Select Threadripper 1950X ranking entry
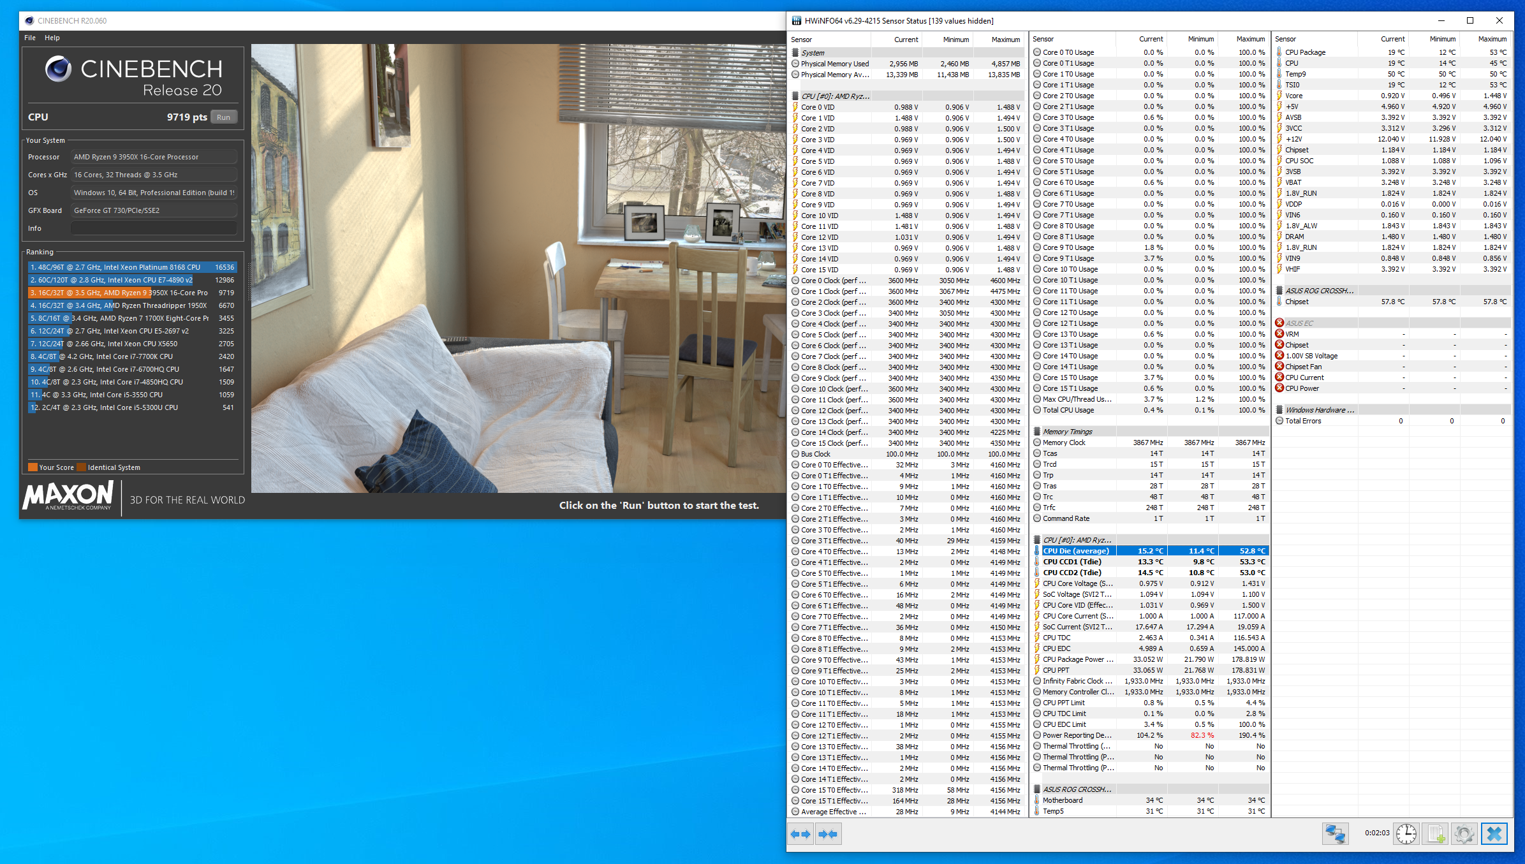This screenshot has height=864, width=1525. pyautogui.click(x=132, y=305)
